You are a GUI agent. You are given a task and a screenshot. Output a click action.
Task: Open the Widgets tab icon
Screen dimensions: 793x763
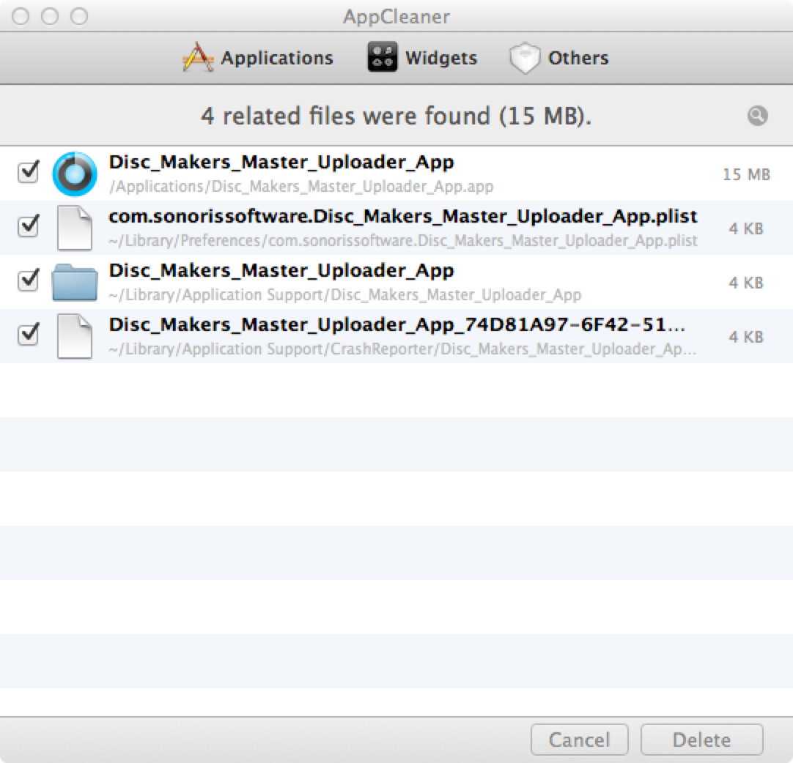(383, 56)
